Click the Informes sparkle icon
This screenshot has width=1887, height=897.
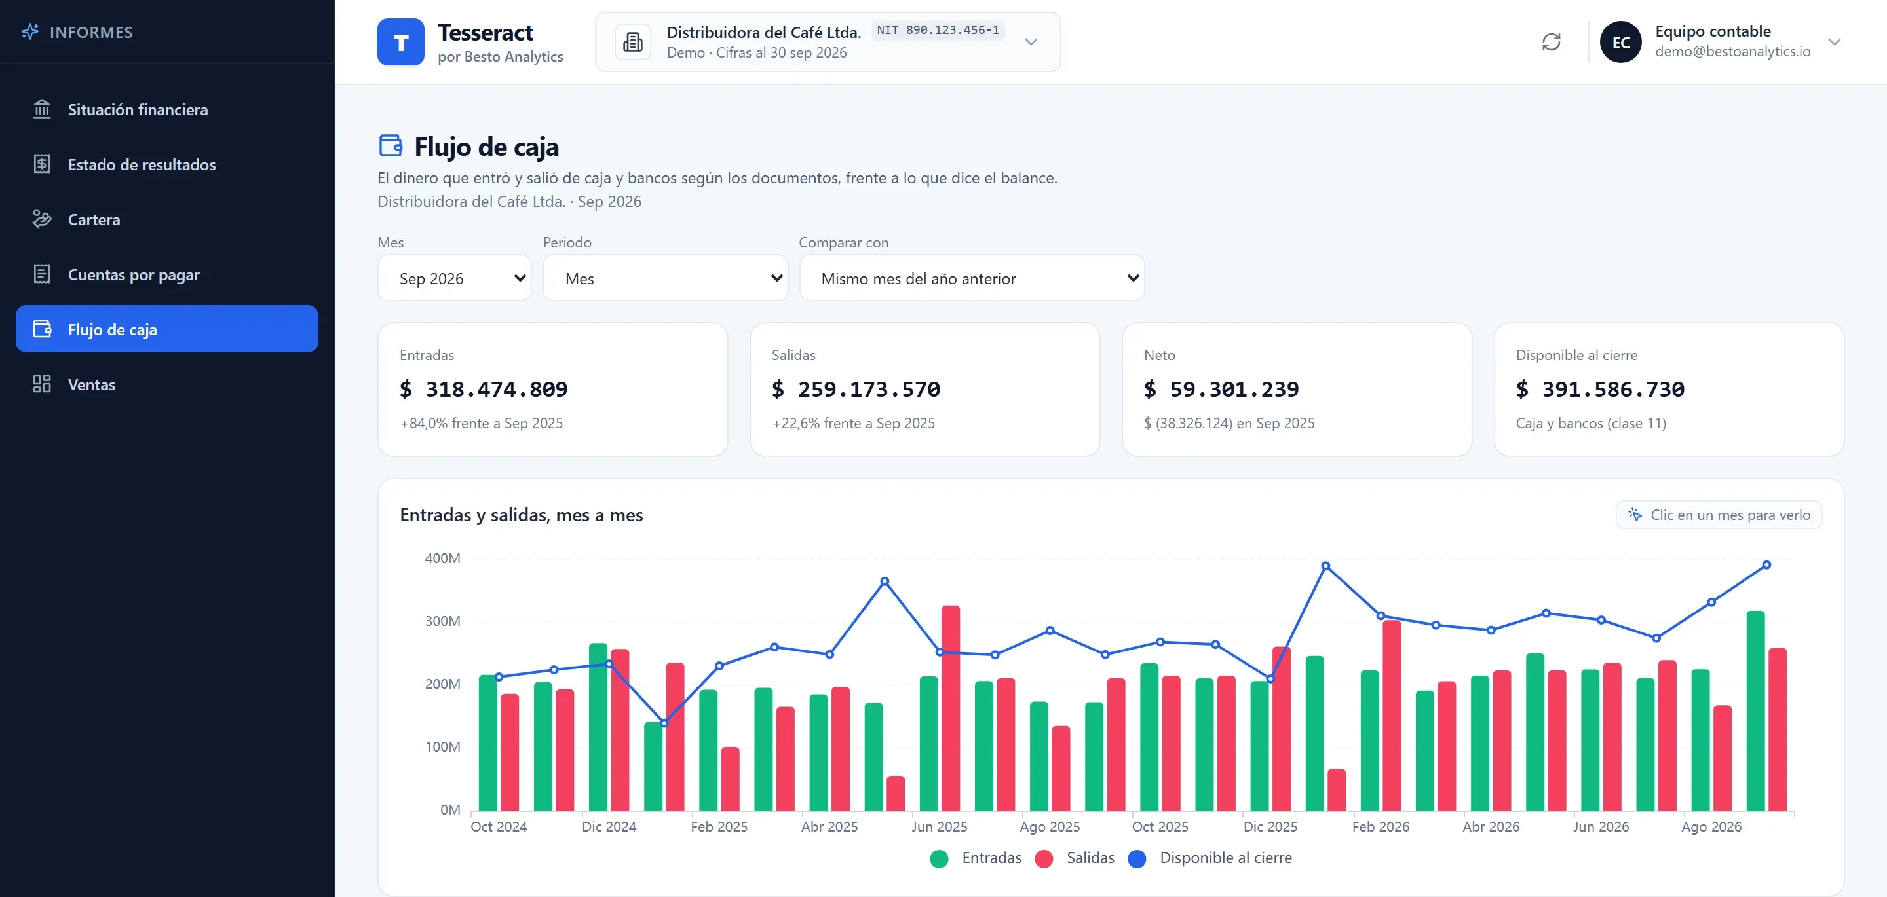pyautogui.click(x=30, y=31)
